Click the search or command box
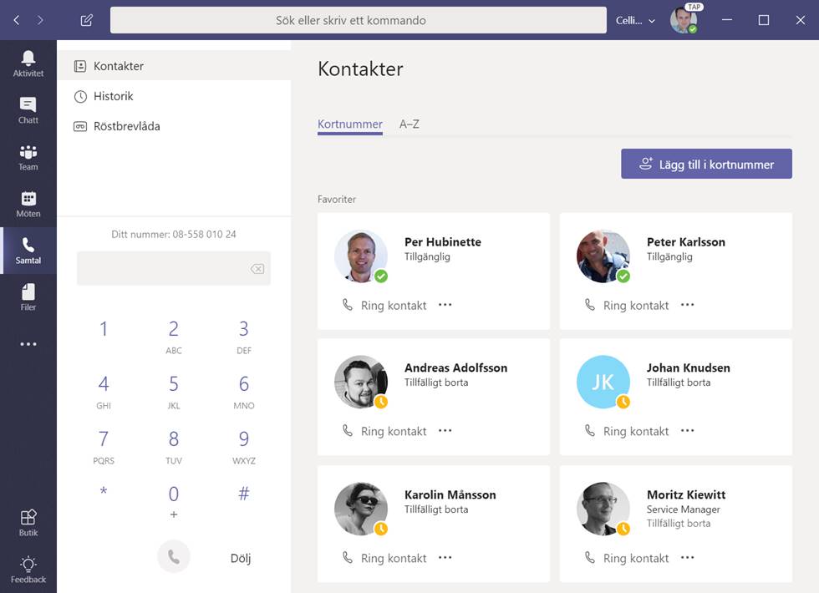 pos(358,20)
